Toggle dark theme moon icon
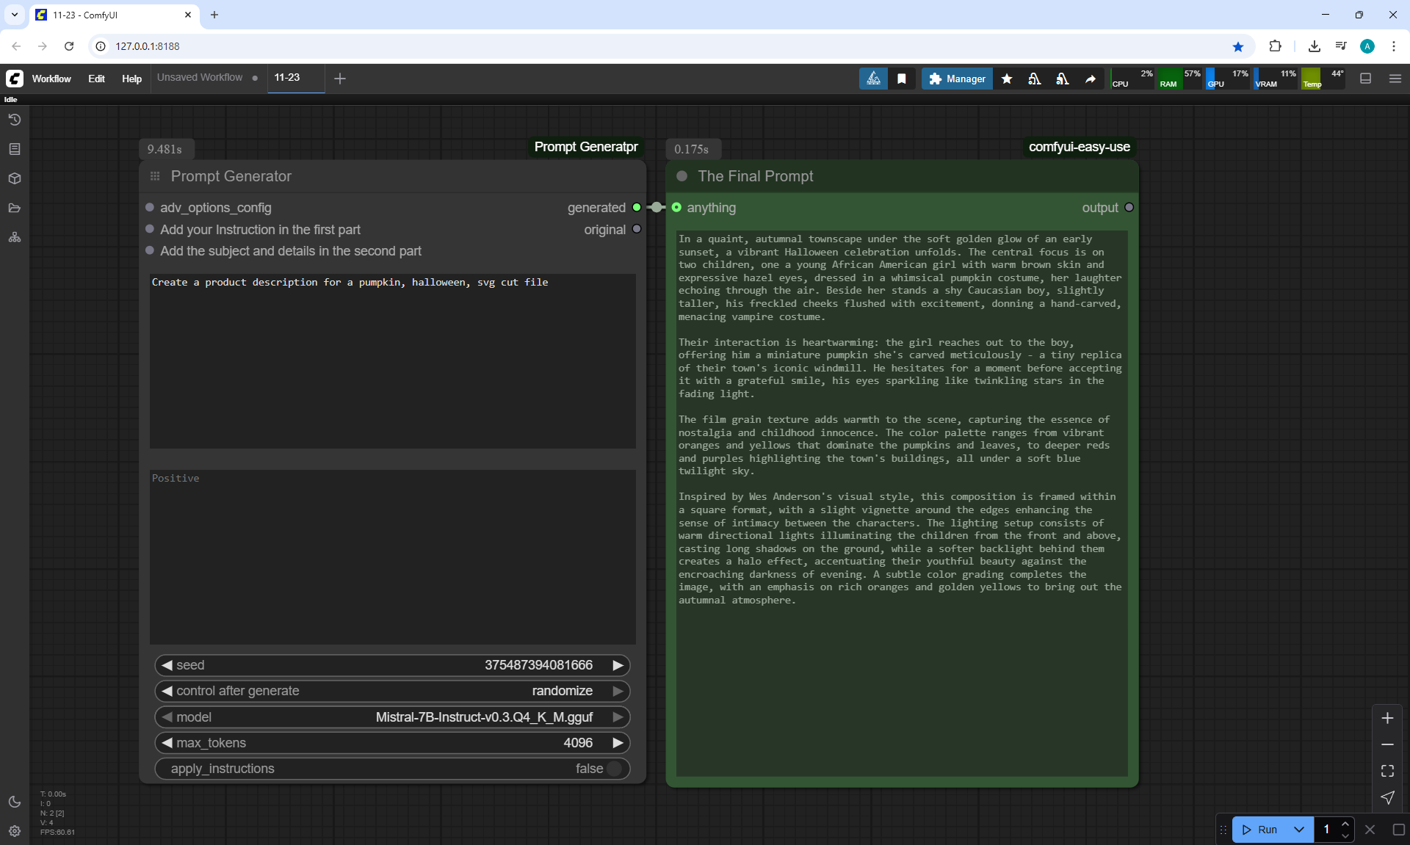This screenshot has width=1410, height=845. coord(14,802)
